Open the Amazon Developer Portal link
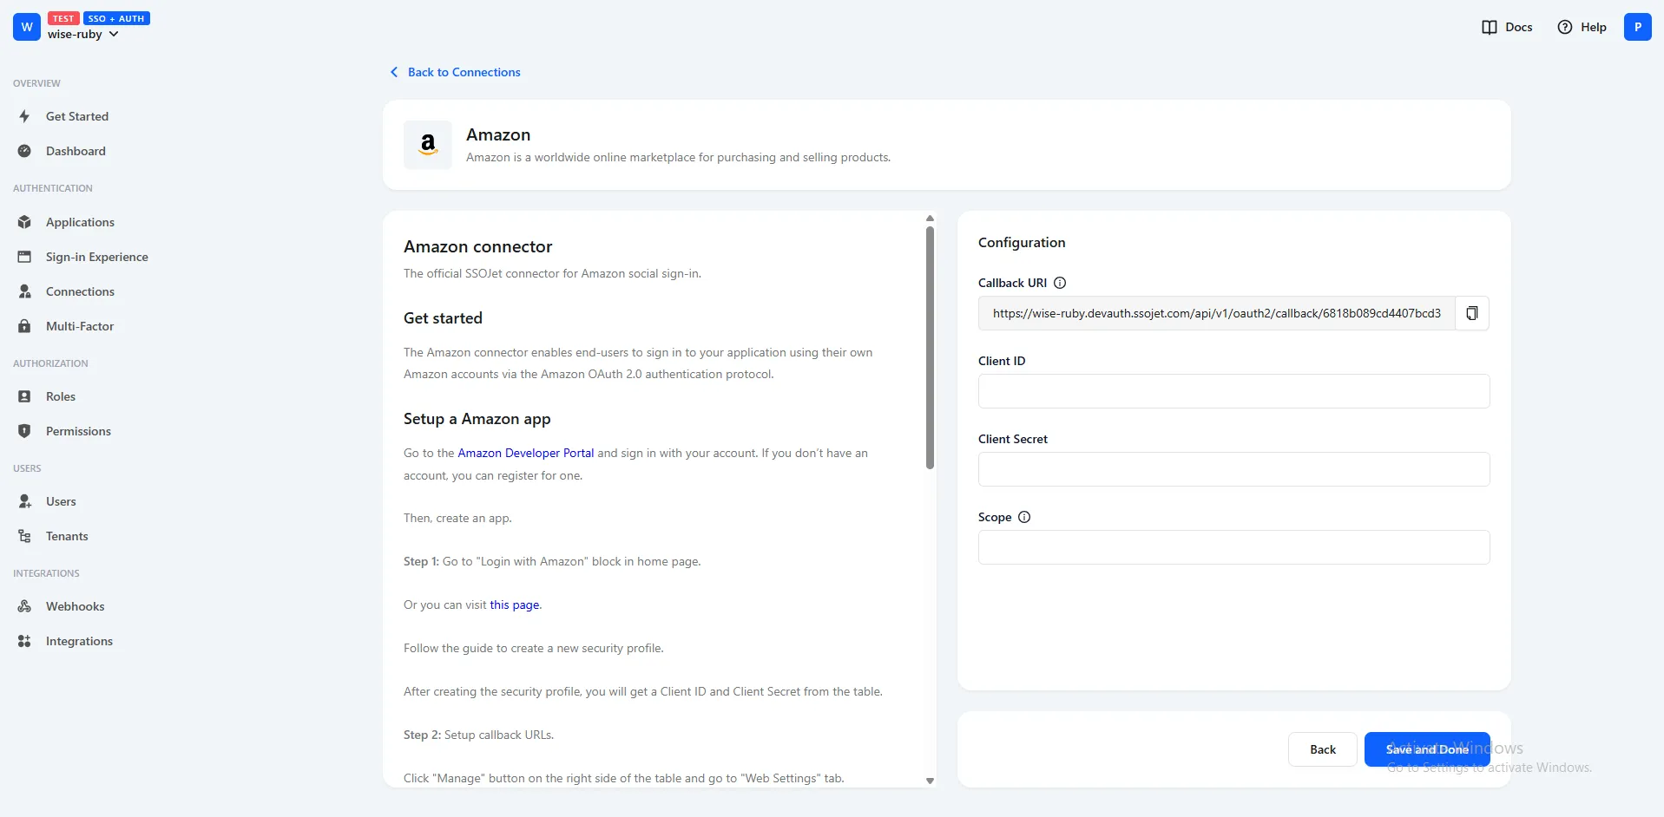 (524, 452)
